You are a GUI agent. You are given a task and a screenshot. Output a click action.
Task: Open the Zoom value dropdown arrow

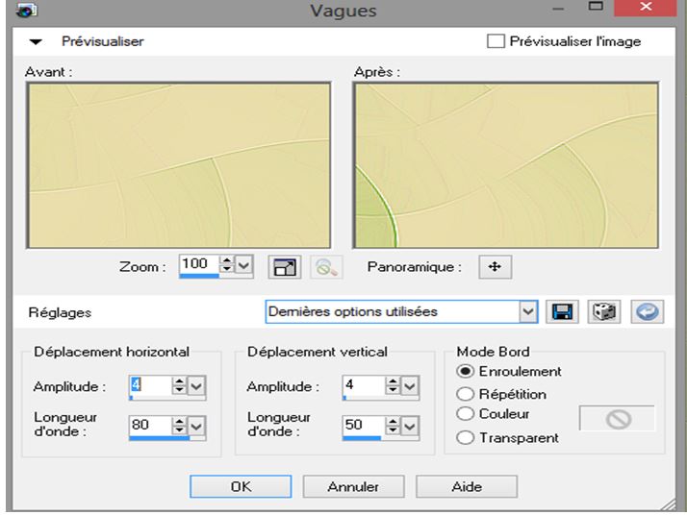tap(243, 265)
